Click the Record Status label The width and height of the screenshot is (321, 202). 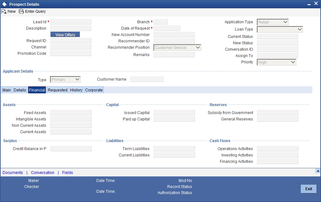pos(180,187)
